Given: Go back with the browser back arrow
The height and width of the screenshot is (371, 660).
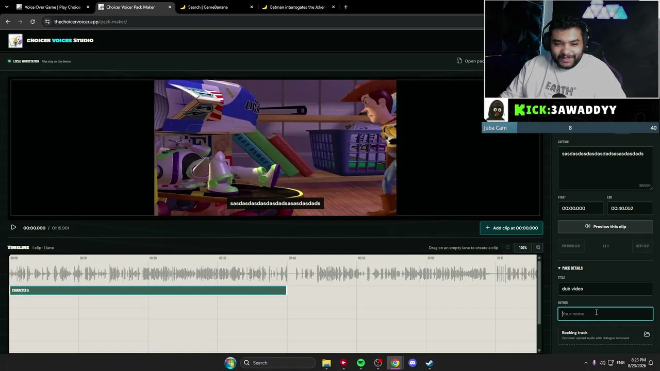Looking at the screenshot, I should click(x=8, y=22).
